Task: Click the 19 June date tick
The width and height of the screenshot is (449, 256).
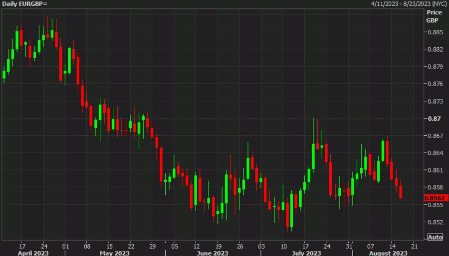Action: tap(218, 246)
